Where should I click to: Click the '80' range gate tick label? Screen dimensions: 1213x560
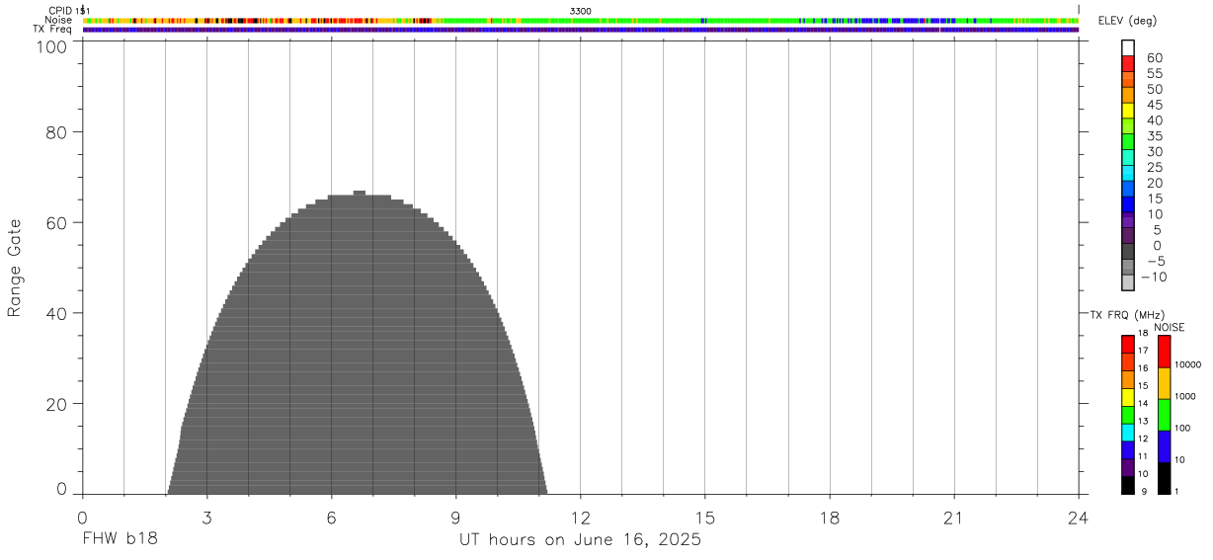[56, 132]
